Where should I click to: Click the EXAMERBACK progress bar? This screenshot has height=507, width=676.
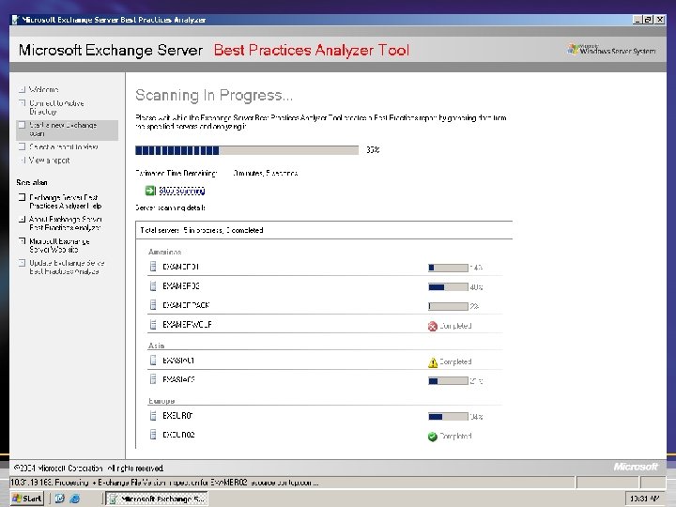448,306
